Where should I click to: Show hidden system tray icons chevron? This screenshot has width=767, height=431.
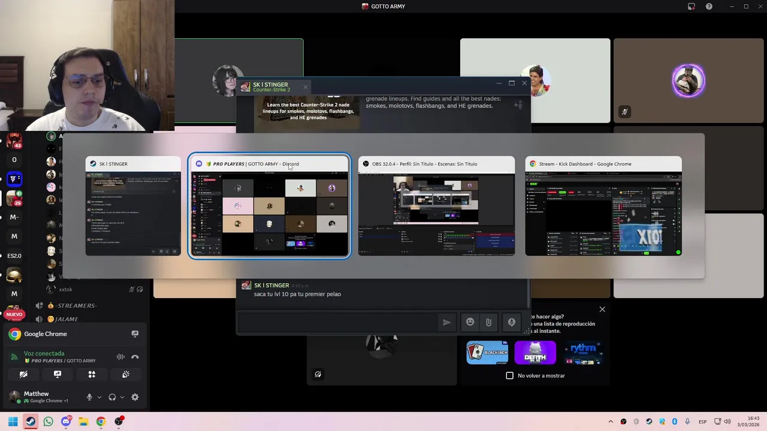611,421
